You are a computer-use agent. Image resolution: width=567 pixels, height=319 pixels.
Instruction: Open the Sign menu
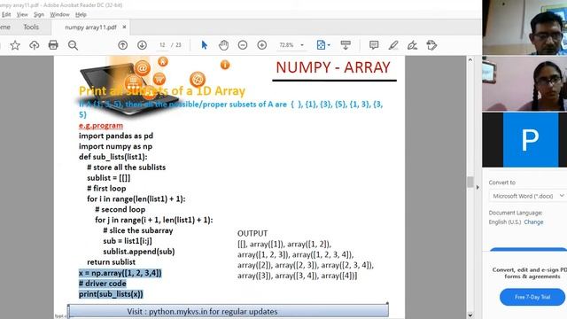(x=39, y=14)
